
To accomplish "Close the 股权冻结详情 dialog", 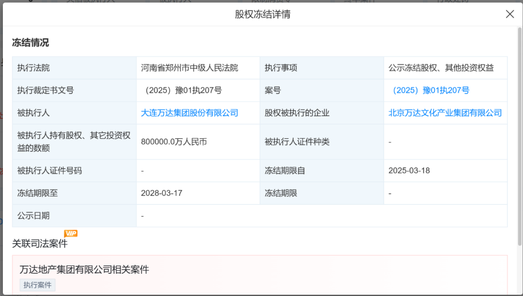I will click(x=510, y=14).
